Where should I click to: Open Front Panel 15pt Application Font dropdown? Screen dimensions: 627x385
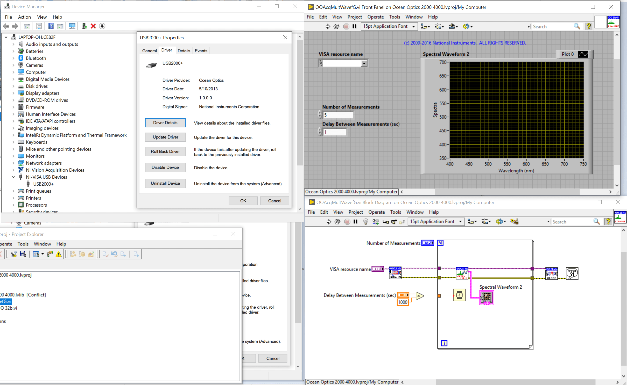tap(413, 26)
